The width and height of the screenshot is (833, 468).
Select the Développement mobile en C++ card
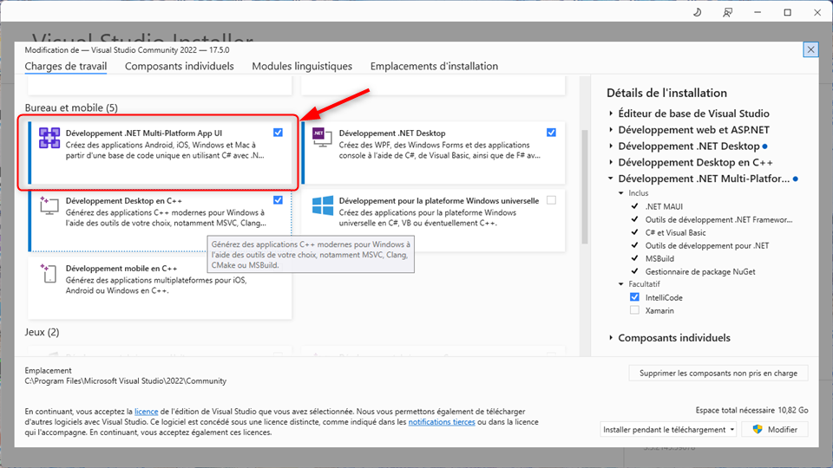click(160, 288)
